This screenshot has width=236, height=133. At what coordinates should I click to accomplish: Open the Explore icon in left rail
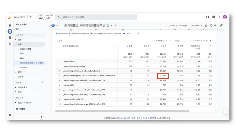pos(10,38)
